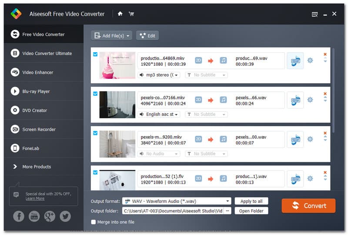Open the Add File(s) dropdown arrow
Screen dimensions: 348x235
[128, 36]
